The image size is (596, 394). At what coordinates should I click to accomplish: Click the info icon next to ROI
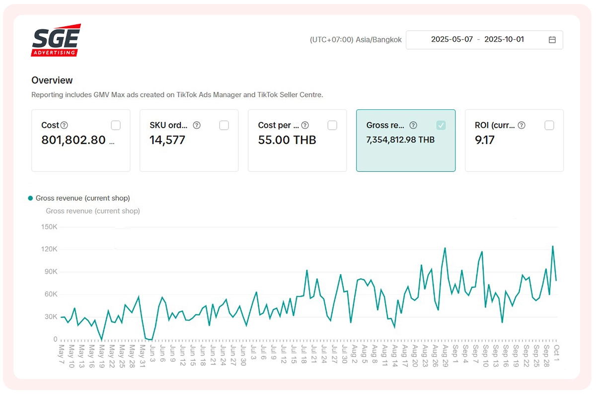point(521,125)
